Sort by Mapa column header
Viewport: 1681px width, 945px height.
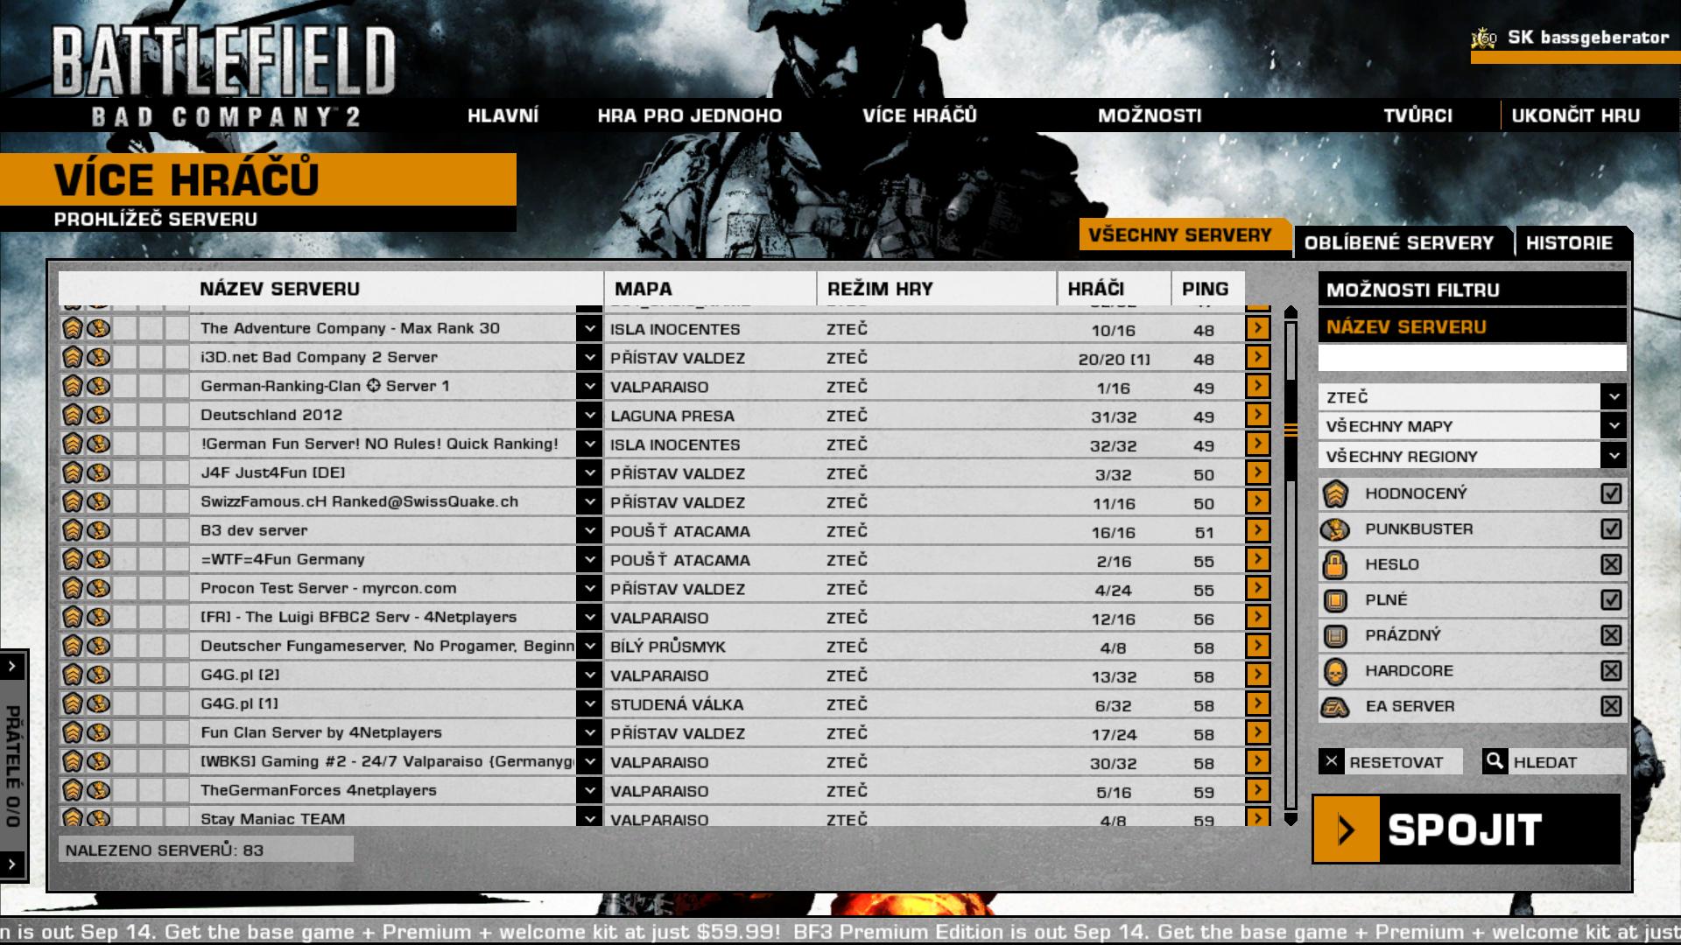(709, 289)
